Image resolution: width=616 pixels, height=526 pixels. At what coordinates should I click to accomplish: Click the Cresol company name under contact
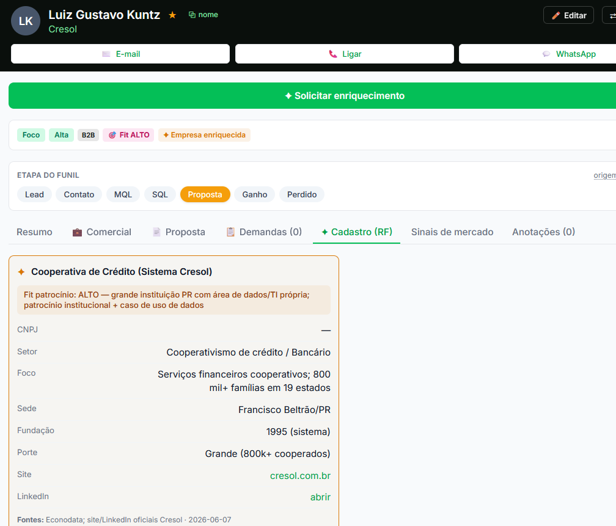pyautogui.click(x=62, y=29)
